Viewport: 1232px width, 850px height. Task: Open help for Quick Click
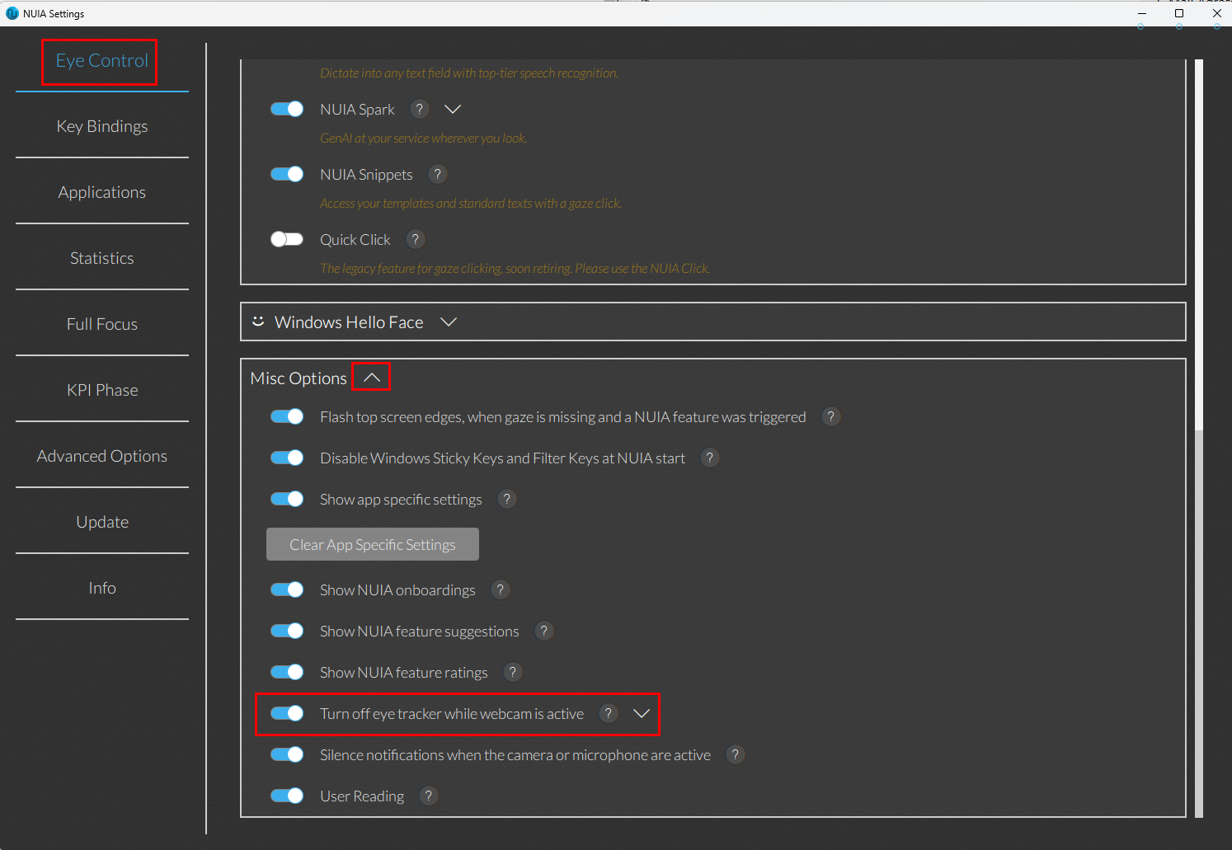pyautogui.click(x=416, y=239)
